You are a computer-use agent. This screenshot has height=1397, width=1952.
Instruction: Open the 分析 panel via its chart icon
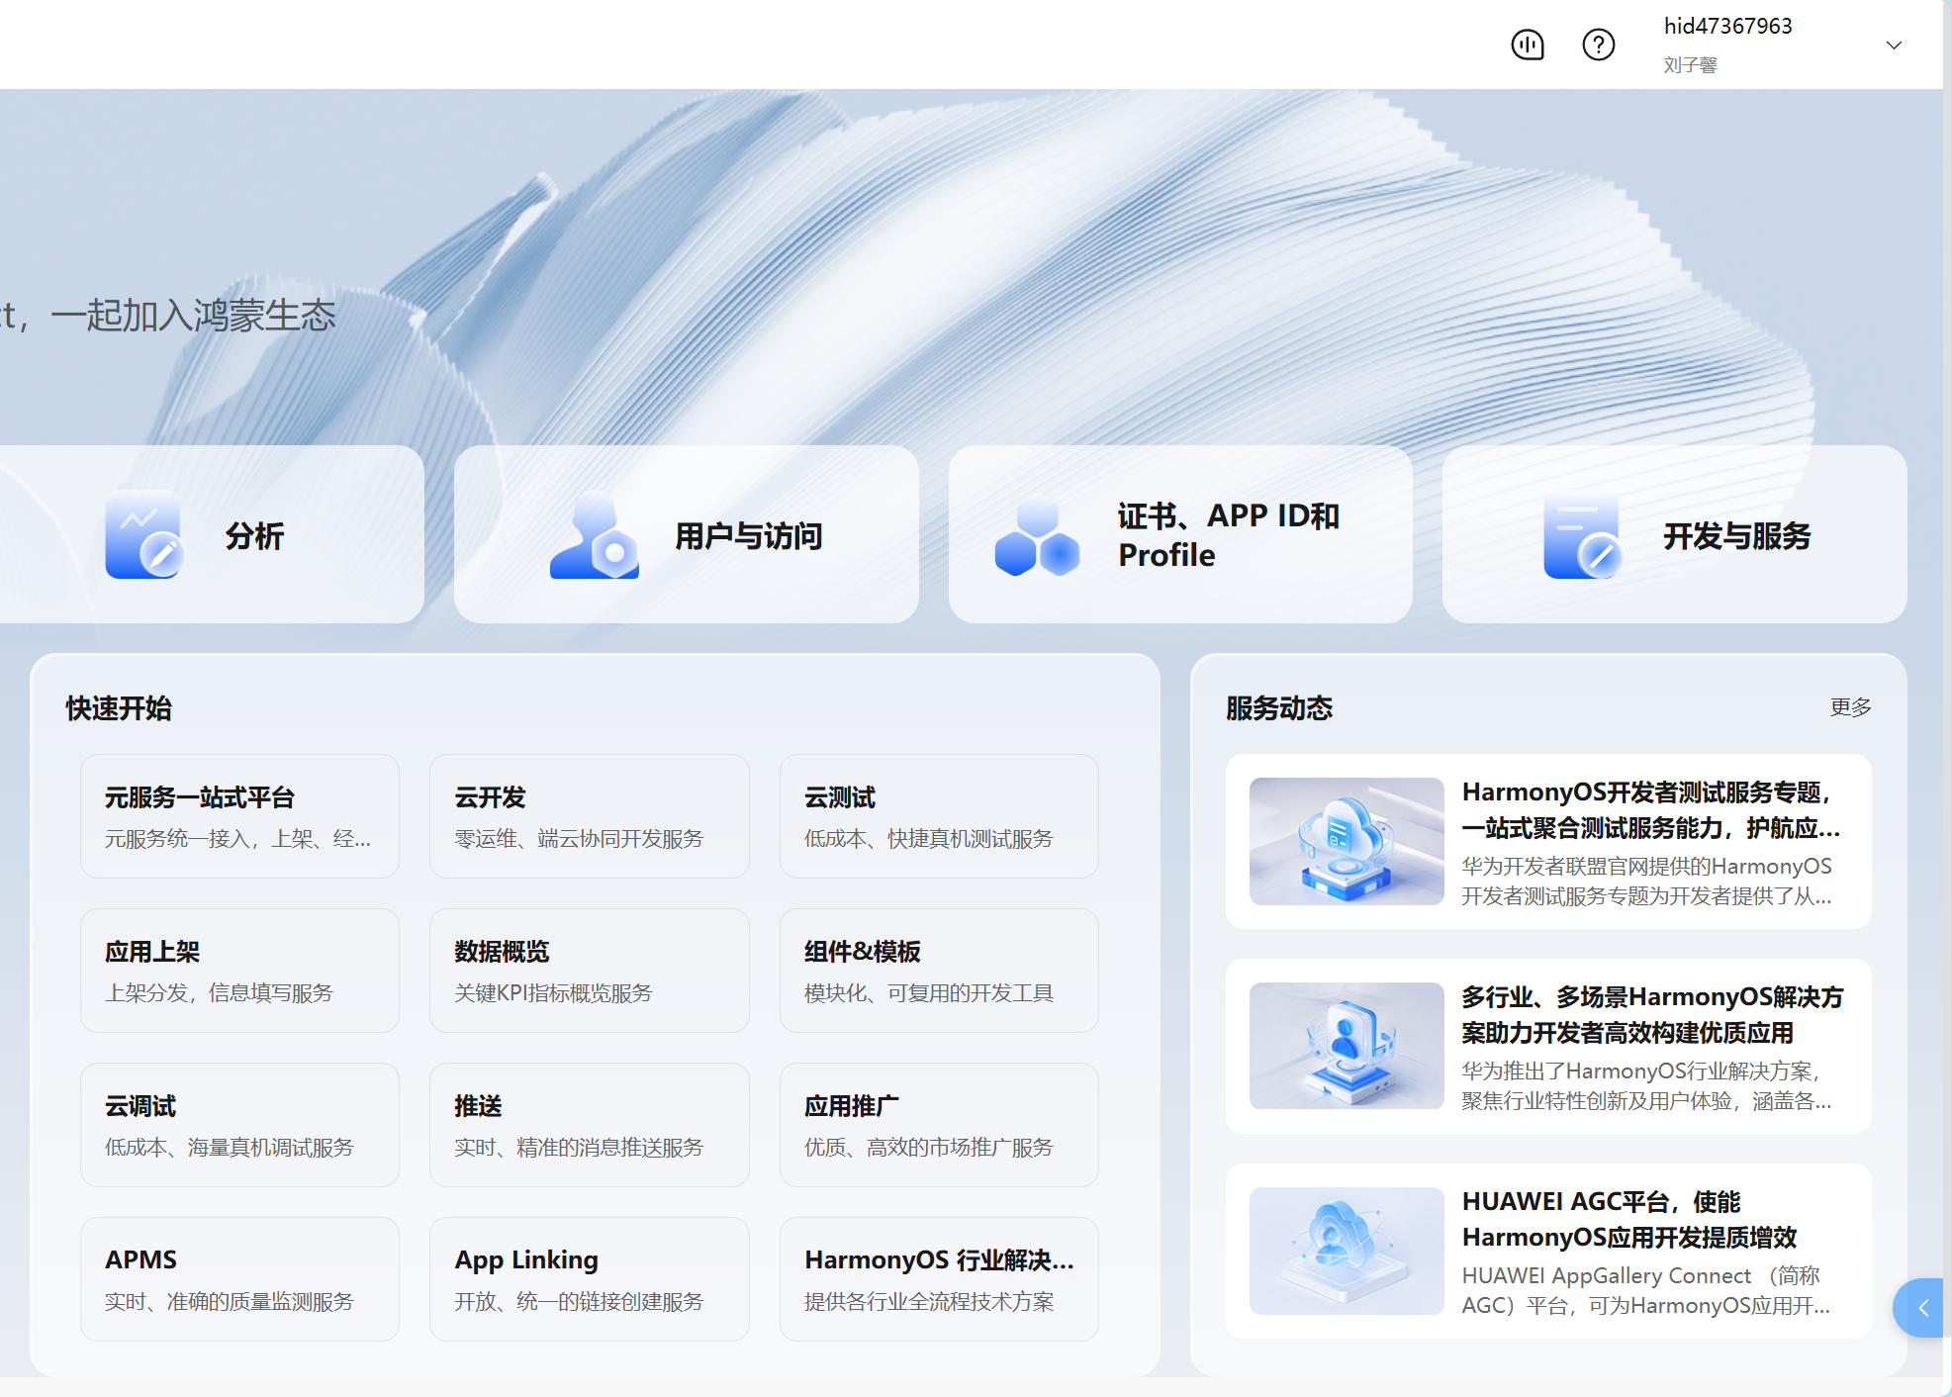(x=144, y=535)
